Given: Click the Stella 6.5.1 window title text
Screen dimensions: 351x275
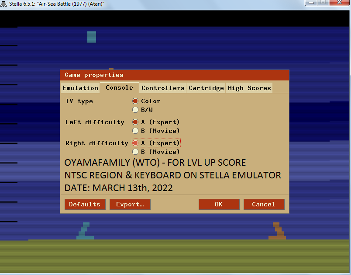Looking at the screenshot, I should pos(57,4).
